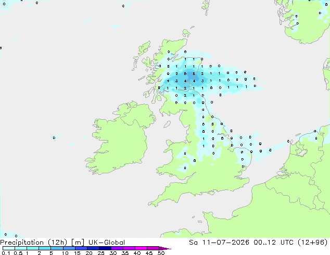The height and width of the screenshot is (255, 330).
Task: Click the 25–30 navy legend swatch
Action: click(105, 248)
